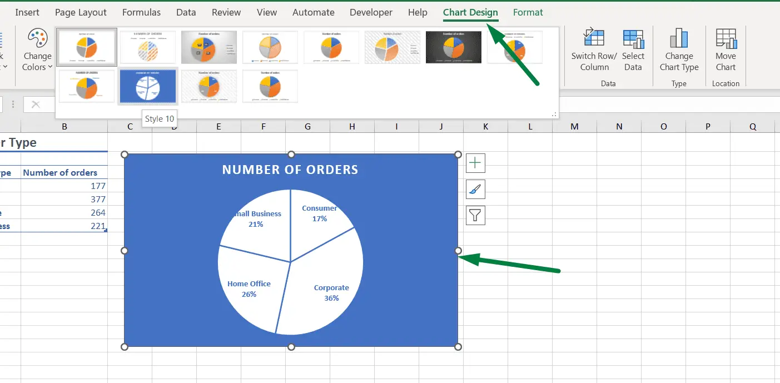This screenshot has height=383, width=780.
Task: Click cancel X in formula bar
Action: click(x=36, y=105)
